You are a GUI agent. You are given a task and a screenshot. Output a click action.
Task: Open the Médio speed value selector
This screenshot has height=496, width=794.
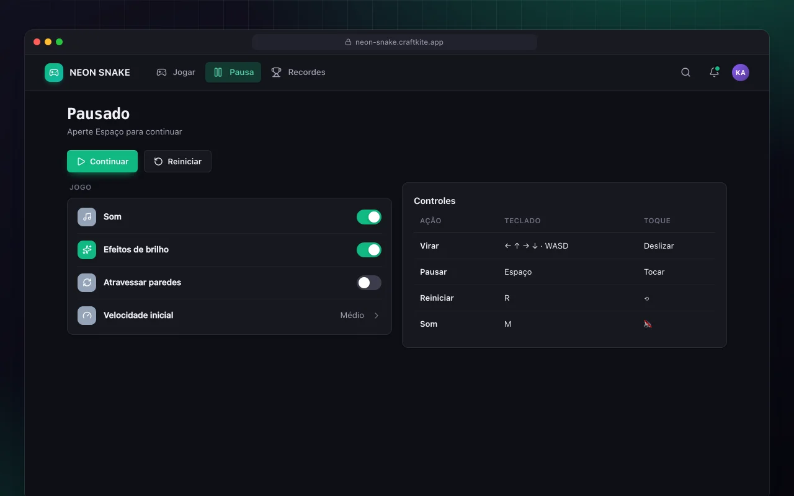point(352,316)
